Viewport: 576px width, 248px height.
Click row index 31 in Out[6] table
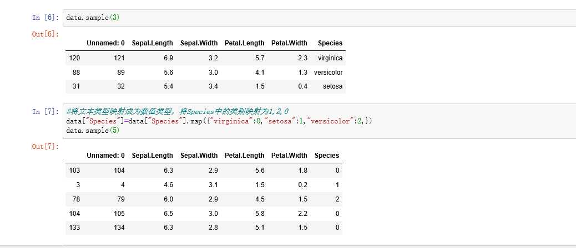pyautogui.click(x=76, y=86)
